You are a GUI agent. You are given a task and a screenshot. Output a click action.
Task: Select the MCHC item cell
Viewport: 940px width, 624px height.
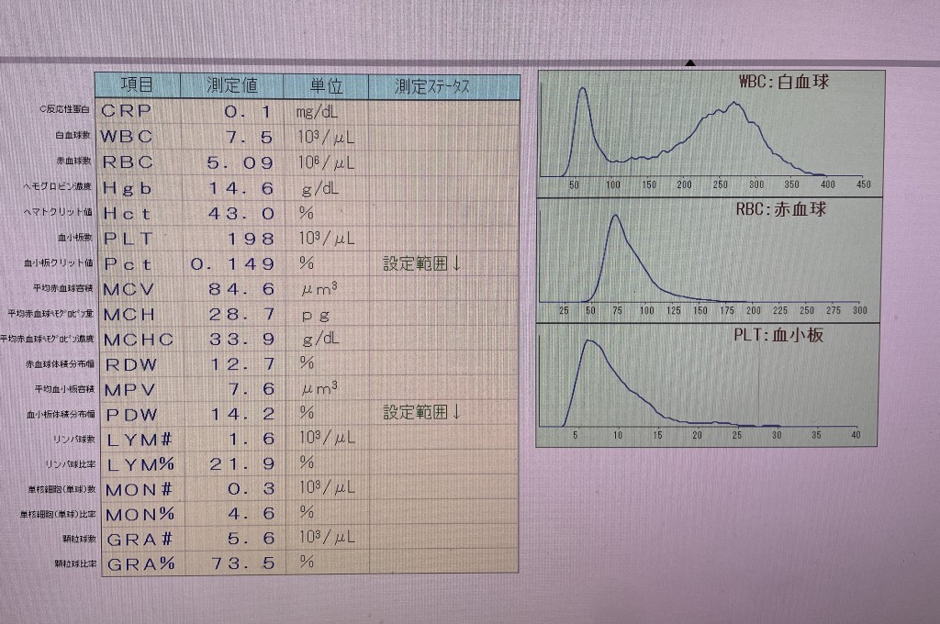[x=141, y=340]
